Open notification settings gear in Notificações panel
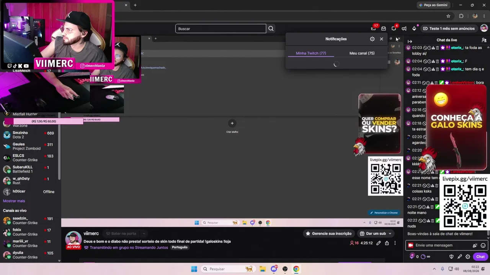The image size is (490, 275). tap(372, 39)
